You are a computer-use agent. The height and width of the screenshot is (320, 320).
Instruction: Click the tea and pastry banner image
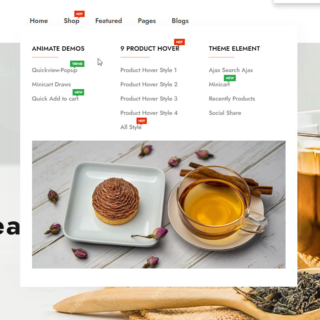(x=159, y=204)
